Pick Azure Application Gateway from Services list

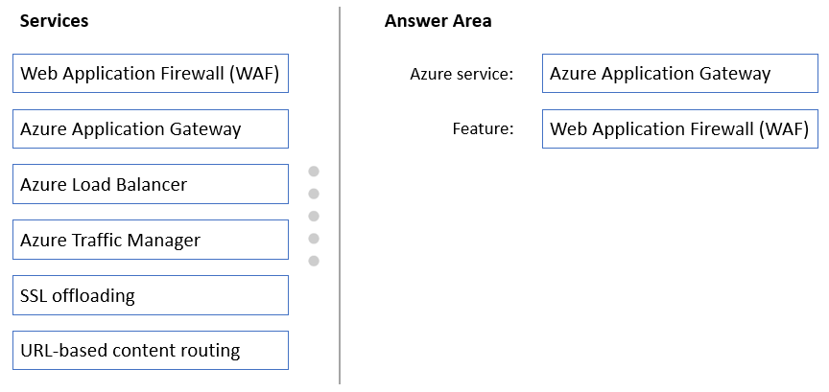(151, 128)
